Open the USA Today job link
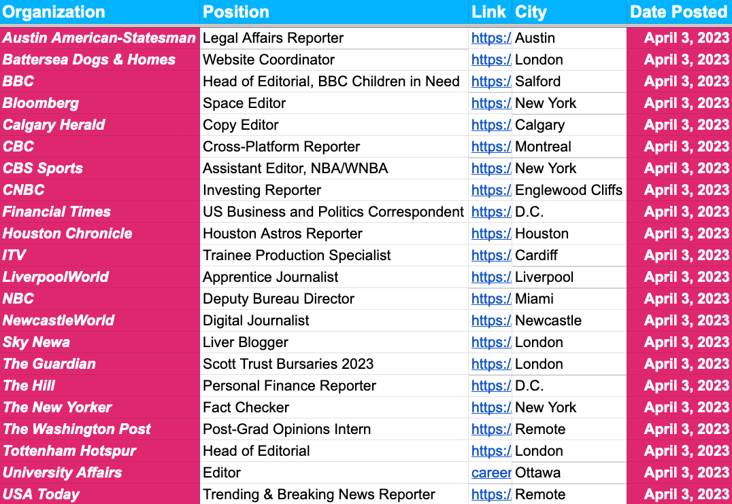This screenshot has height=504, width=732. coord(490,494)
